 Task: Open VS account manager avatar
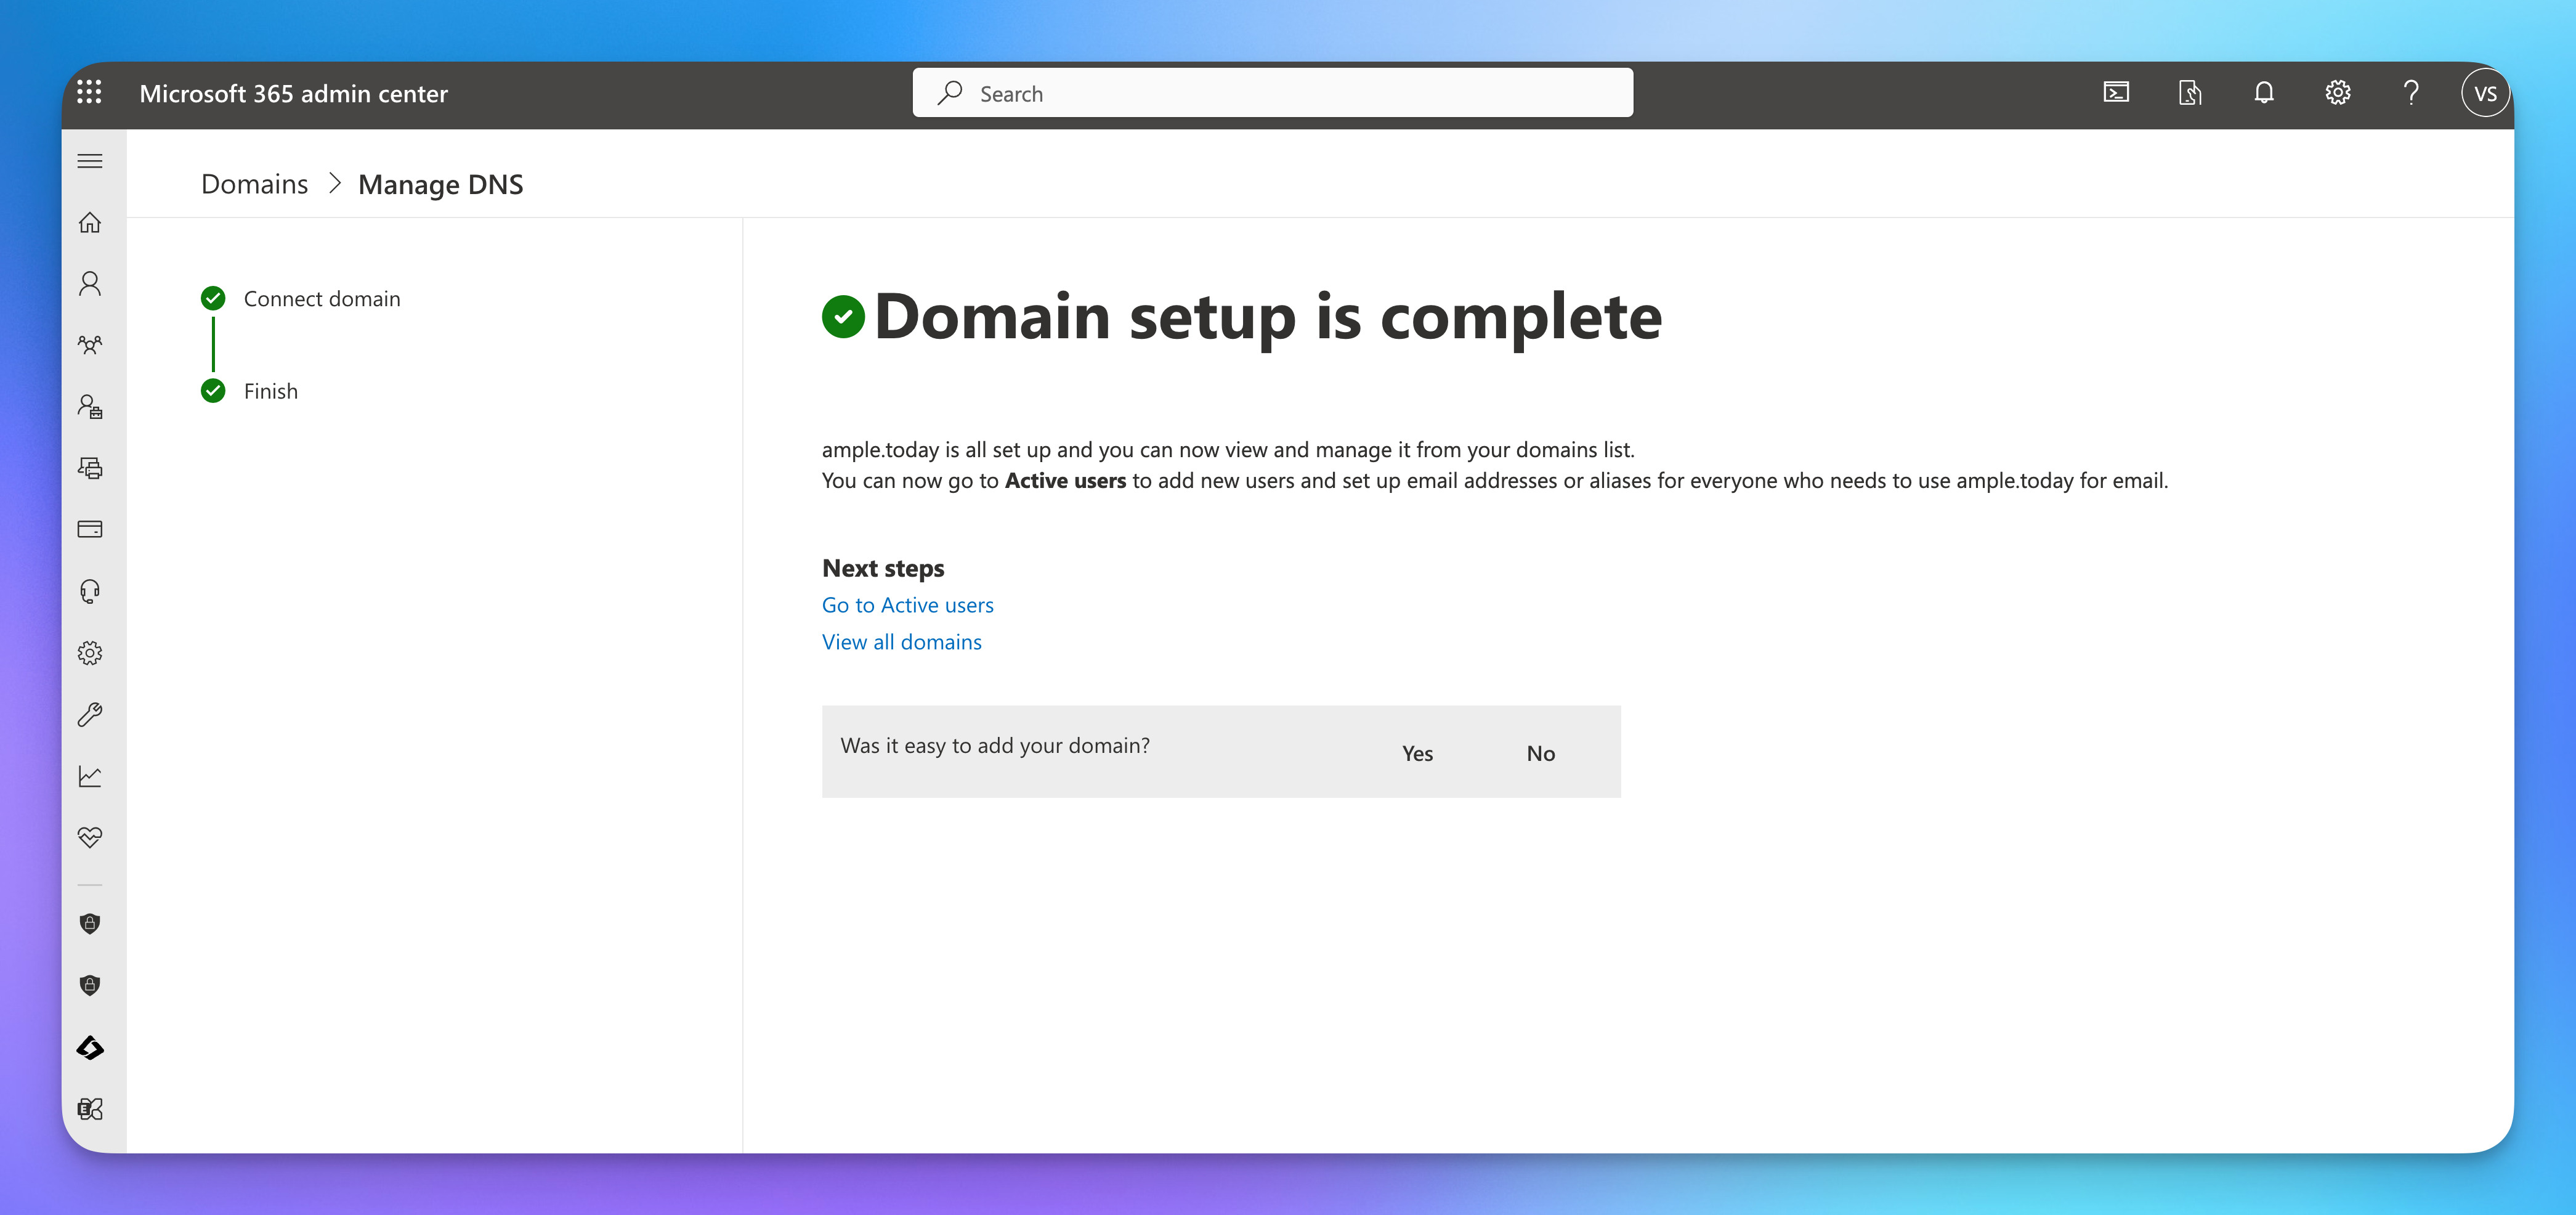(2485, 93)
